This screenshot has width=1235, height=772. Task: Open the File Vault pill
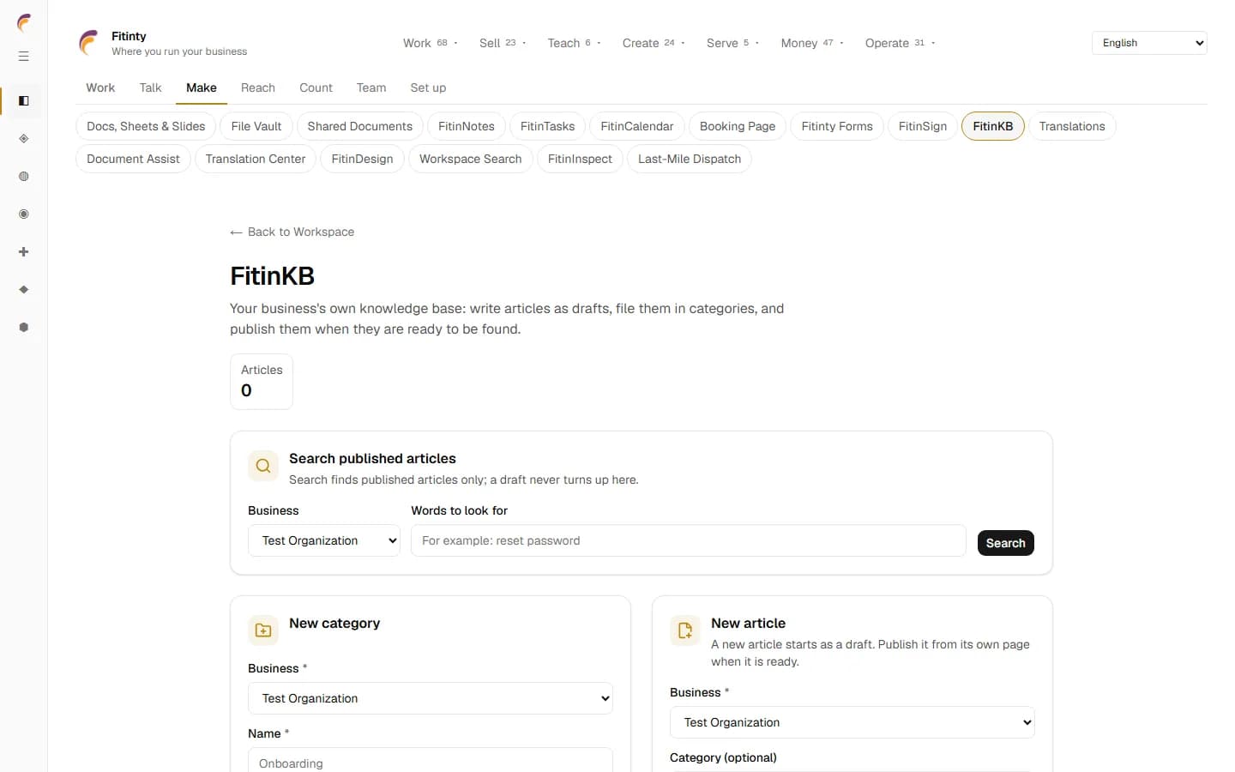[256, 126]
